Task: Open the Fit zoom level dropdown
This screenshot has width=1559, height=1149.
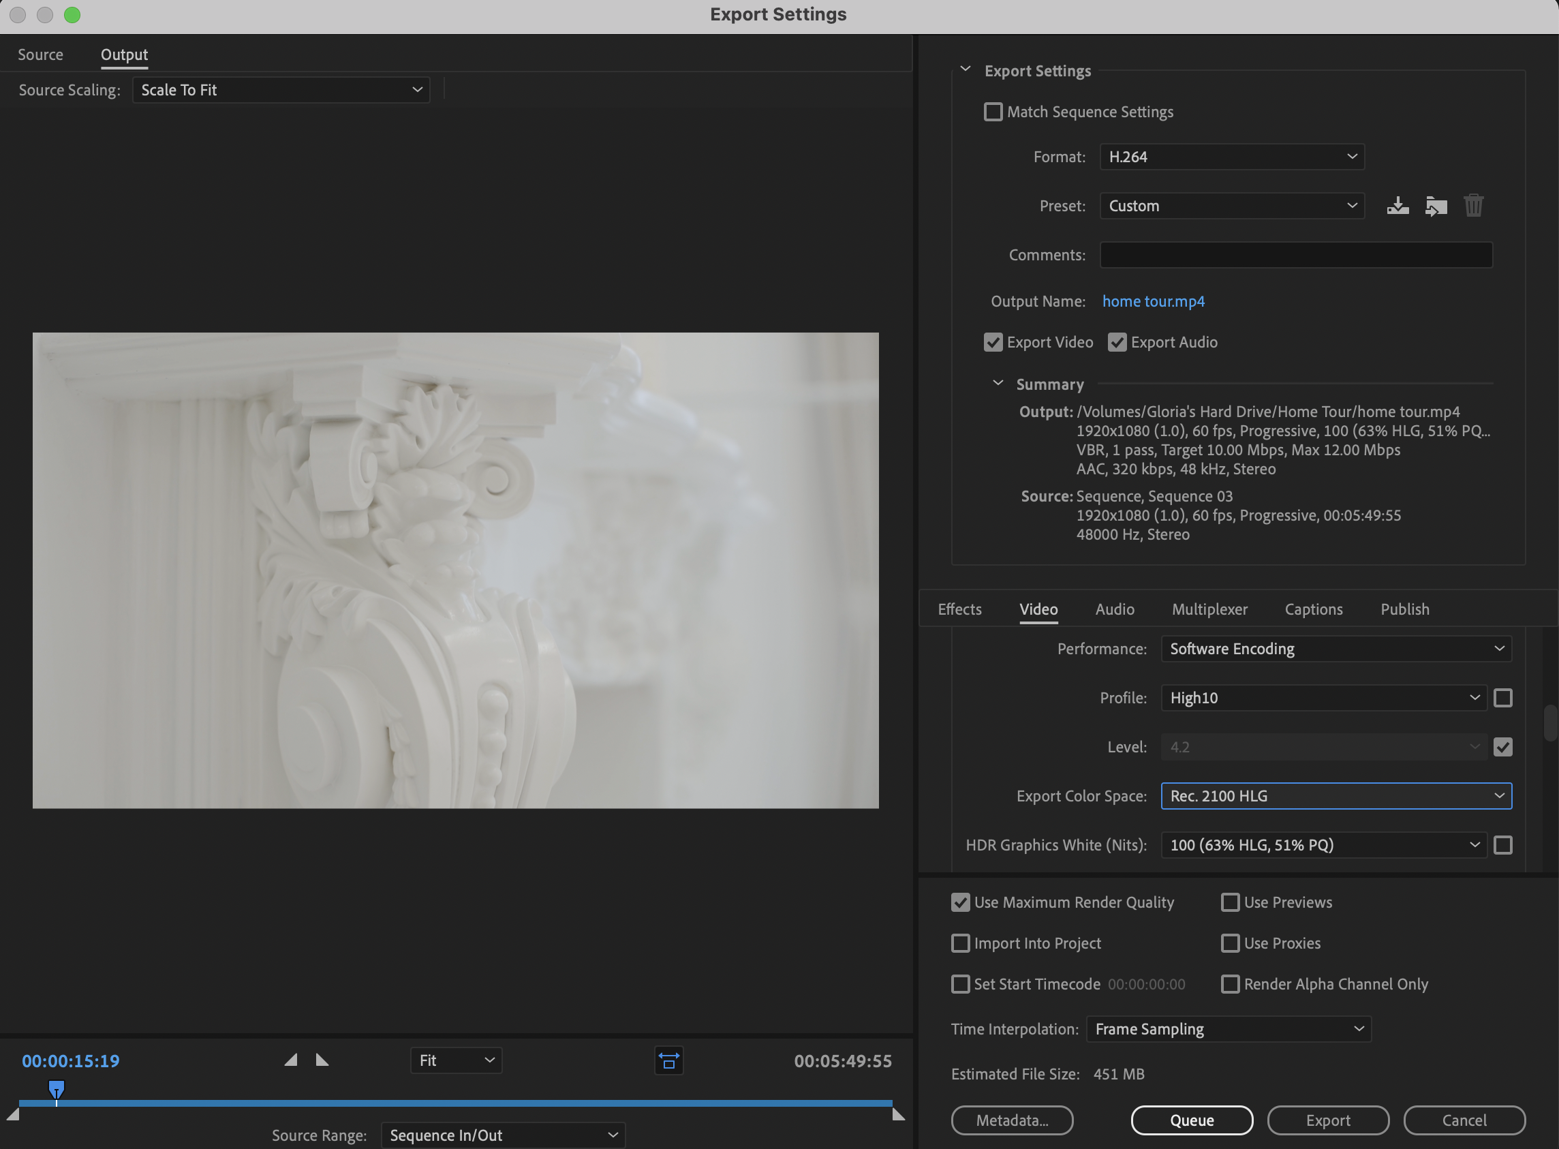Action: tap(454, 1060)
